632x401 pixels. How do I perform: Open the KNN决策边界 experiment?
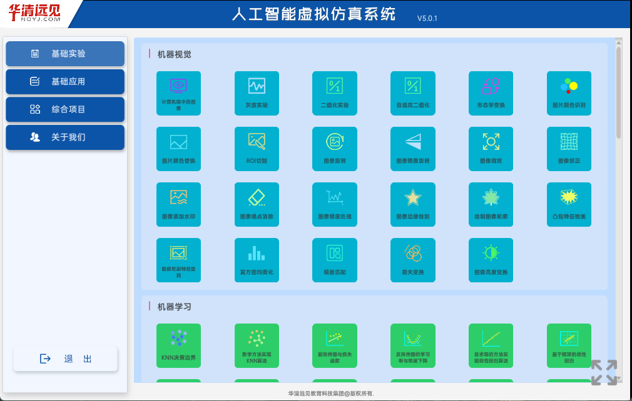(x=178, y=345)
